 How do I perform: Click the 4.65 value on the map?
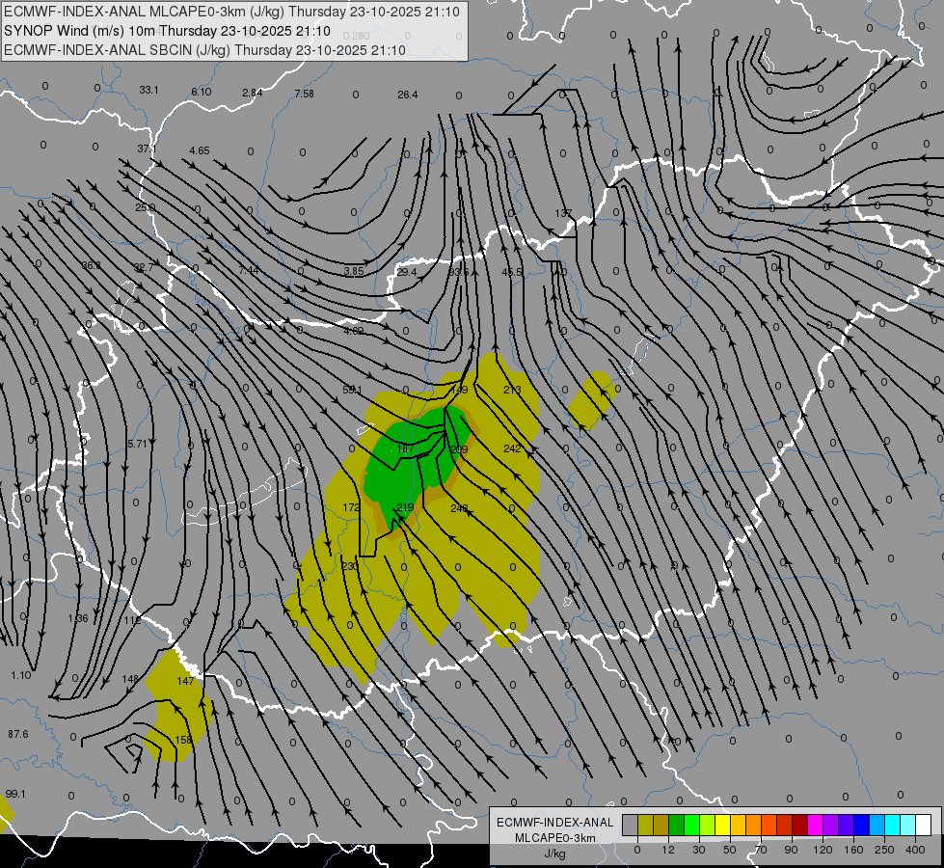point(200,150)
